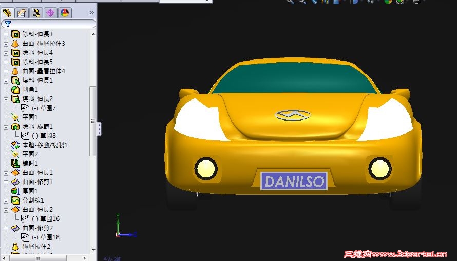Screen dimensions: 457x261
Task: Open the FeatureManager design tree tab
Action: [7, 13]
